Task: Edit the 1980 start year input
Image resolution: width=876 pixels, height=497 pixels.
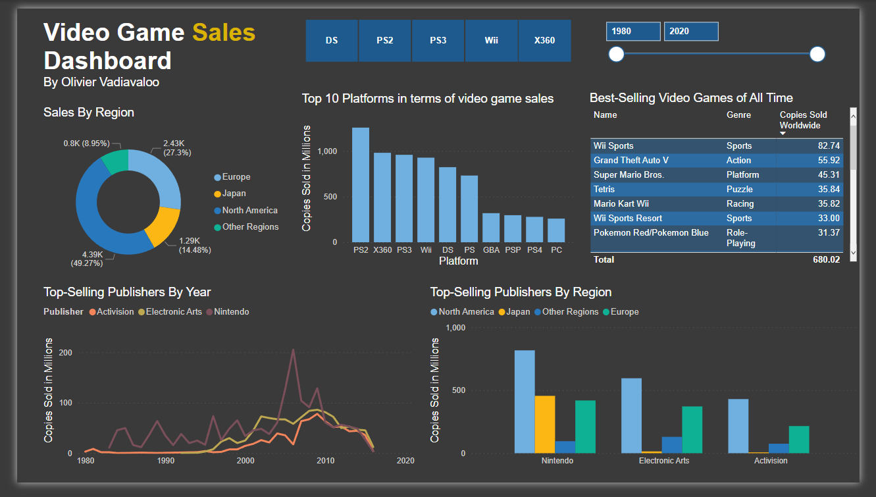Action: point(632,30)
